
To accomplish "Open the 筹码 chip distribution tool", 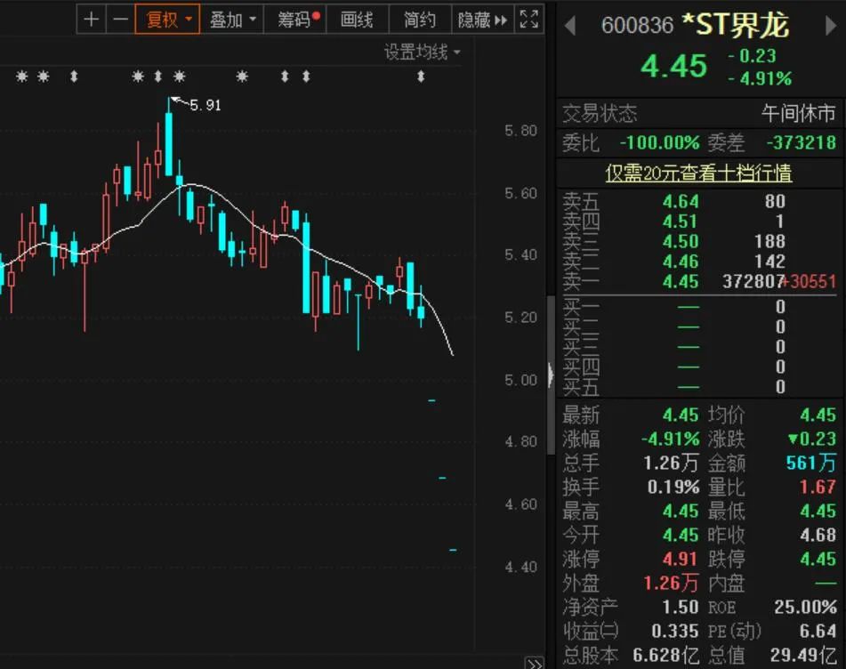I will tap(294, 19).
